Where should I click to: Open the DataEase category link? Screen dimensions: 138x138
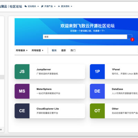click(117, 89)
